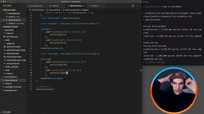Screen dimensions: 204x114
Task: Click add("JavaScript") callback breadcrumb
Action: coord(77,10)
